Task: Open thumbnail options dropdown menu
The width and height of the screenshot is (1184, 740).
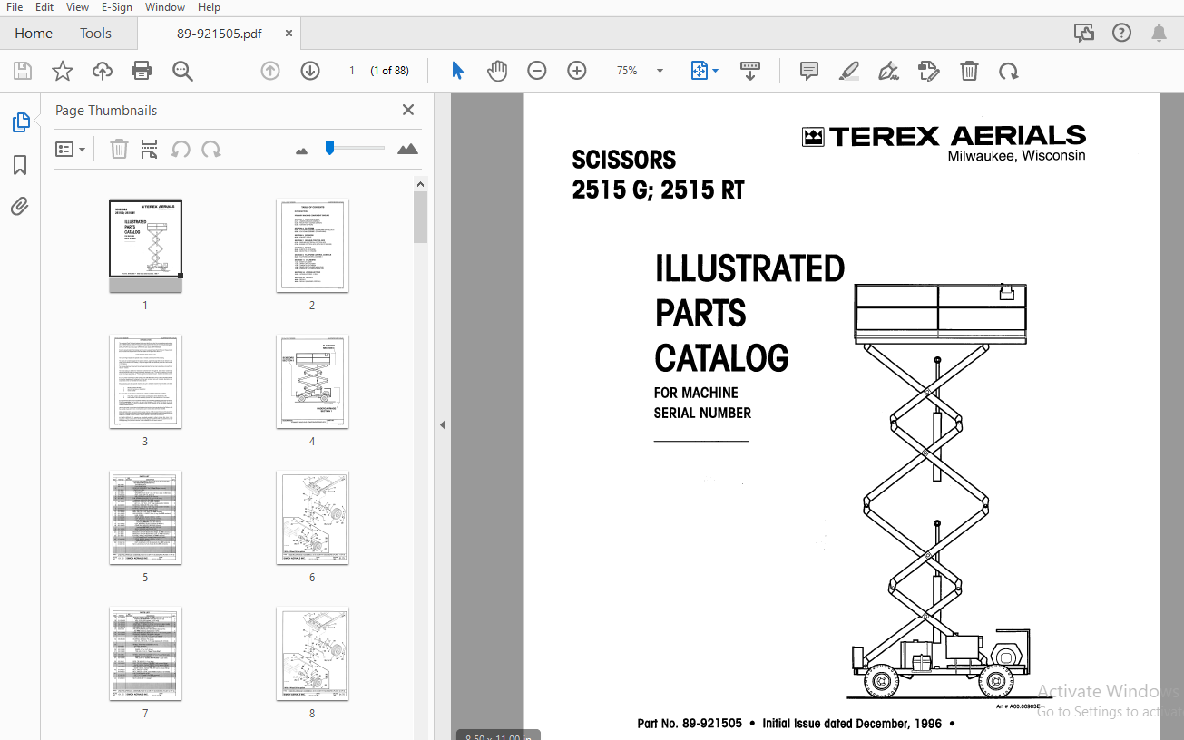Action: [x=70, y=149]
